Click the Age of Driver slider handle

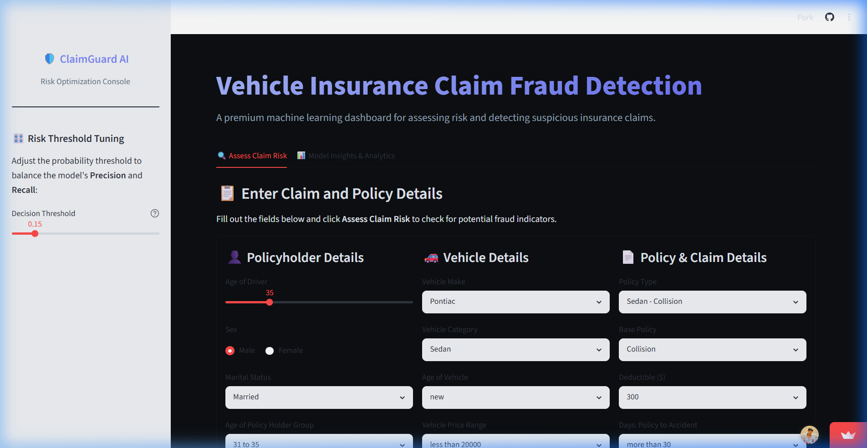point(270,302)
